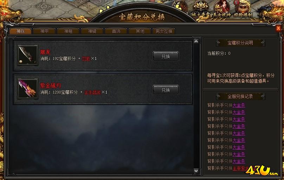Click 兑换 button for 屠龙
This screenshot has height=180, width=284.
click(x=166, y=56)
